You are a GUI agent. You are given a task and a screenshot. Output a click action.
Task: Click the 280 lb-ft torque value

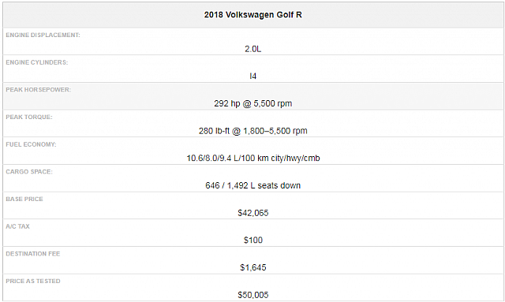click(x=252, y=131)
